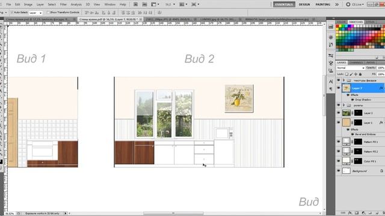Switch to the Styles panel tab
The width and height of the screenshot is (385, 216).
[371, 22]
